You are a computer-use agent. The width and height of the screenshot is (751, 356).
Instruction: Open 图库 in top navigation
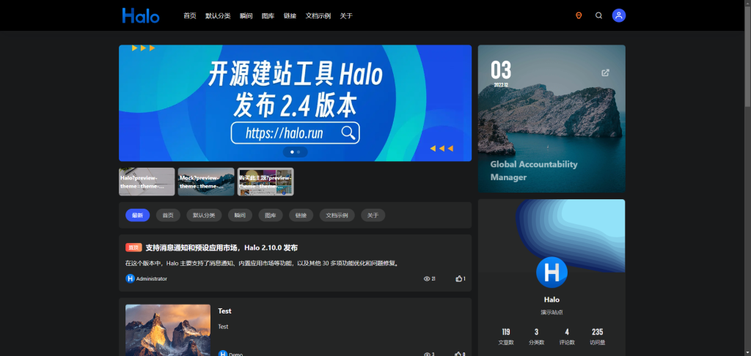tap(268, 16)
